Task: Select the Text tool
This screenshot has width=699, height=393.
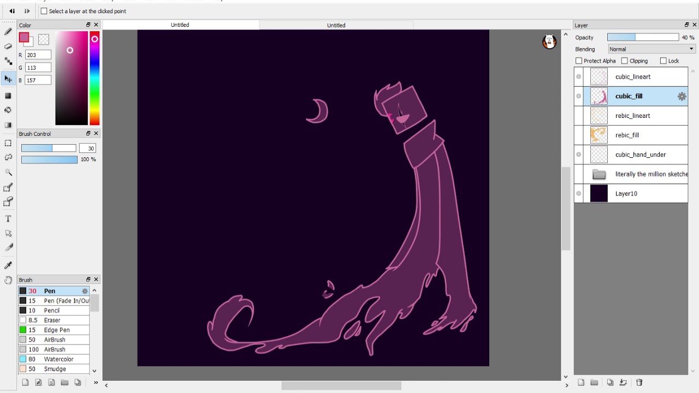Action: coord(8,219)
